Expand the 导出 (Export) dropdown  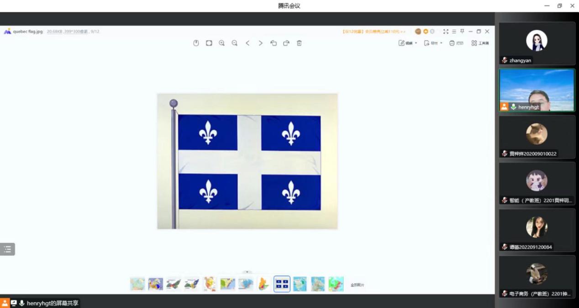click(433, 43)
